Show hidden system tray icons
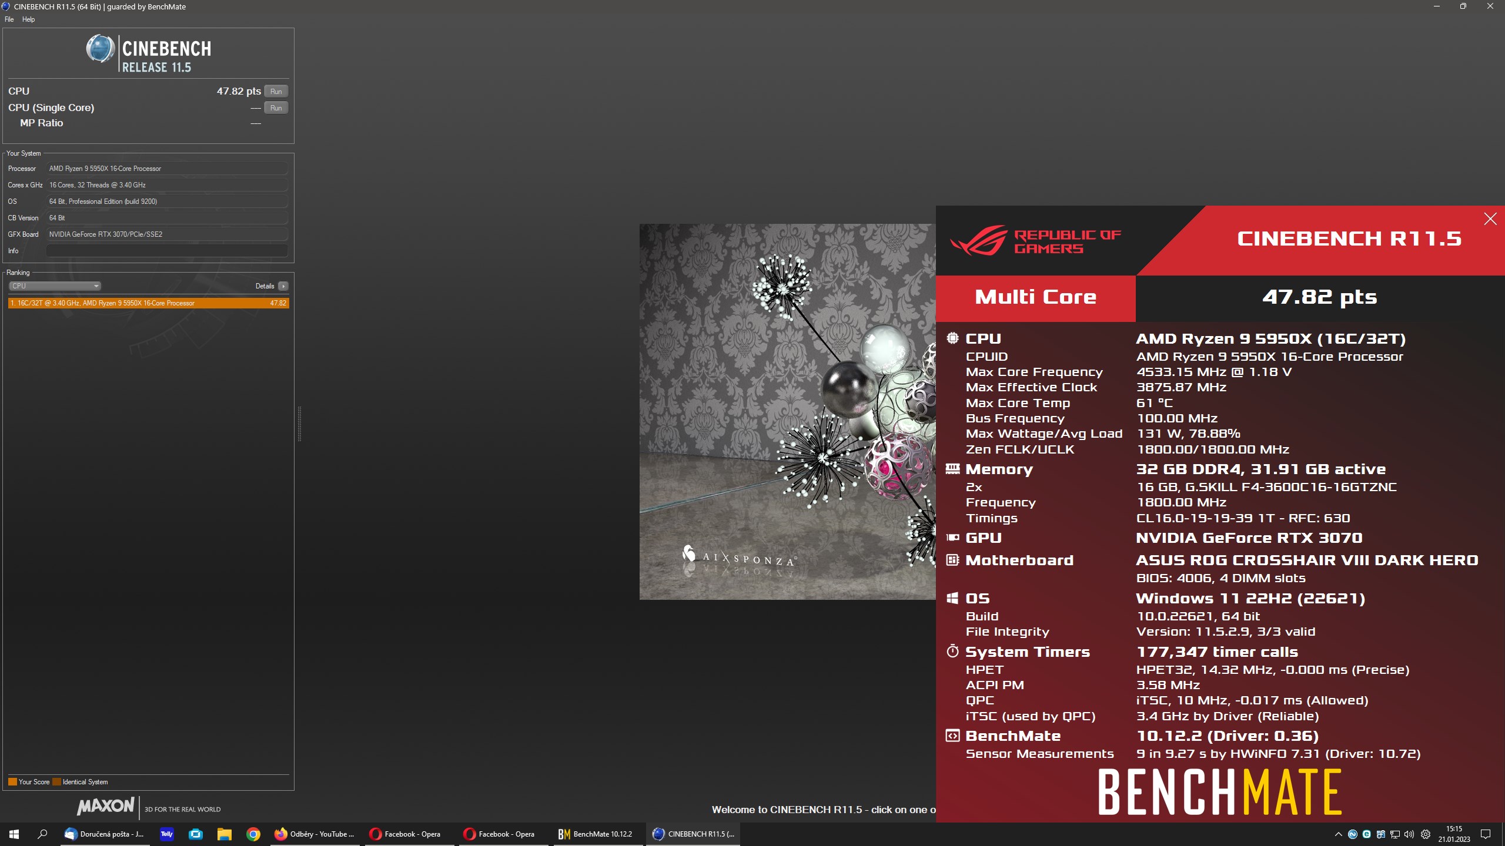This screenshot has height=846, width=1505. 1339,834
